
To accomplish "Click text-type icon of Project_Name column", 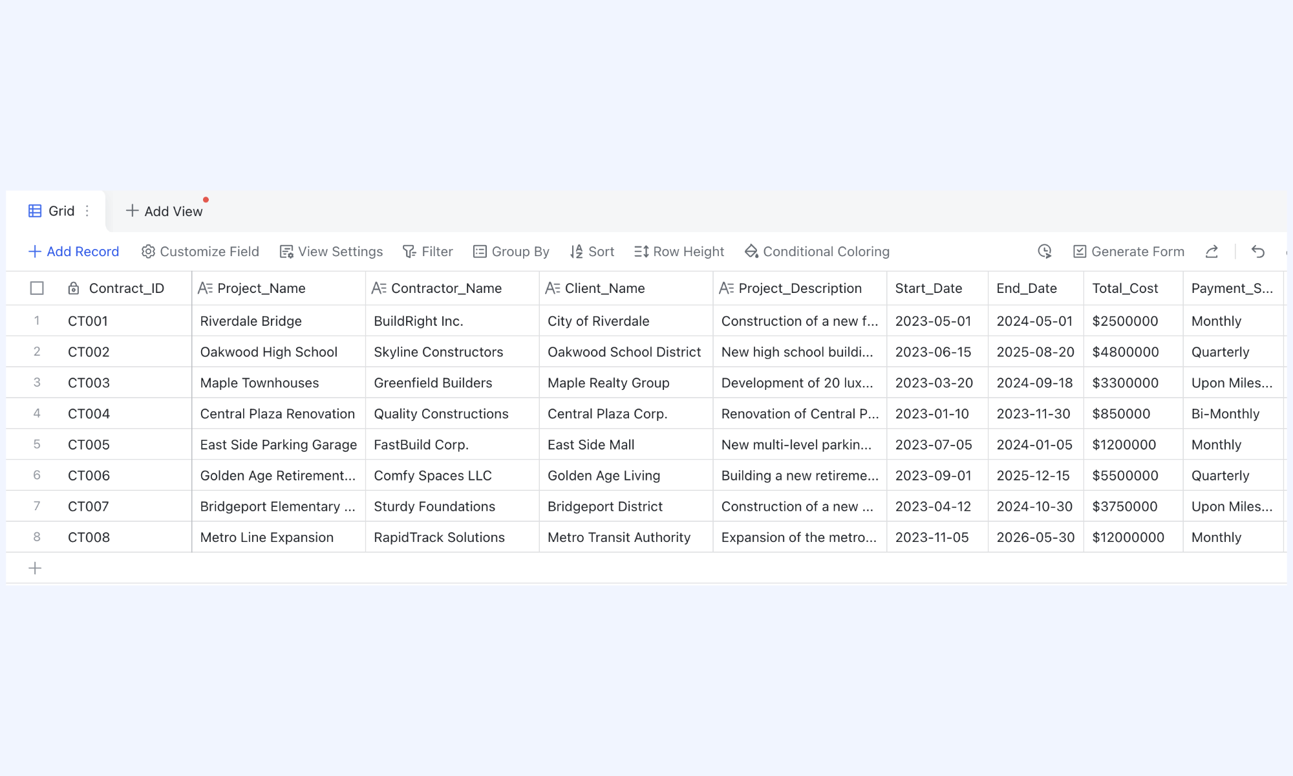I will click(206, 288).
